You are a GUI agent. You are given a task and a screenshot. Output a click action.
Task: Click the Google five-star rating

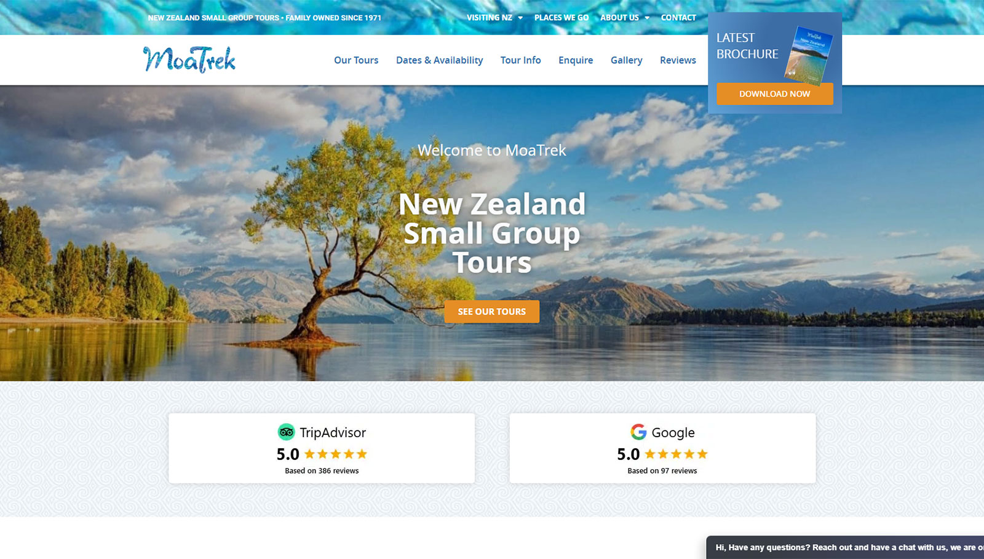[x=676, y=454]
